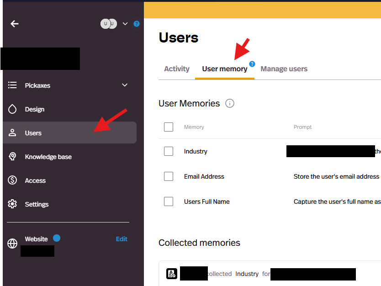Open the user account dropdown arrow
This screenshot has width=381, height=286.
[125, 24]
